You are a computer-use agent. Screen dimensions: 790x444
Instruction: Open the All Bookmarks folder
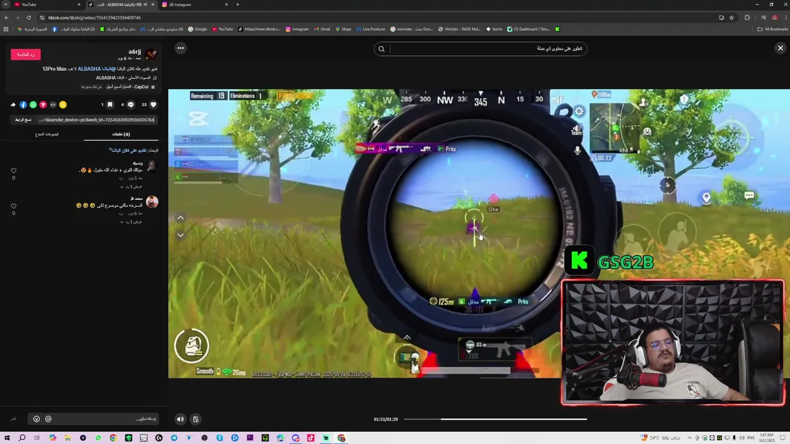tap(773, 29)
